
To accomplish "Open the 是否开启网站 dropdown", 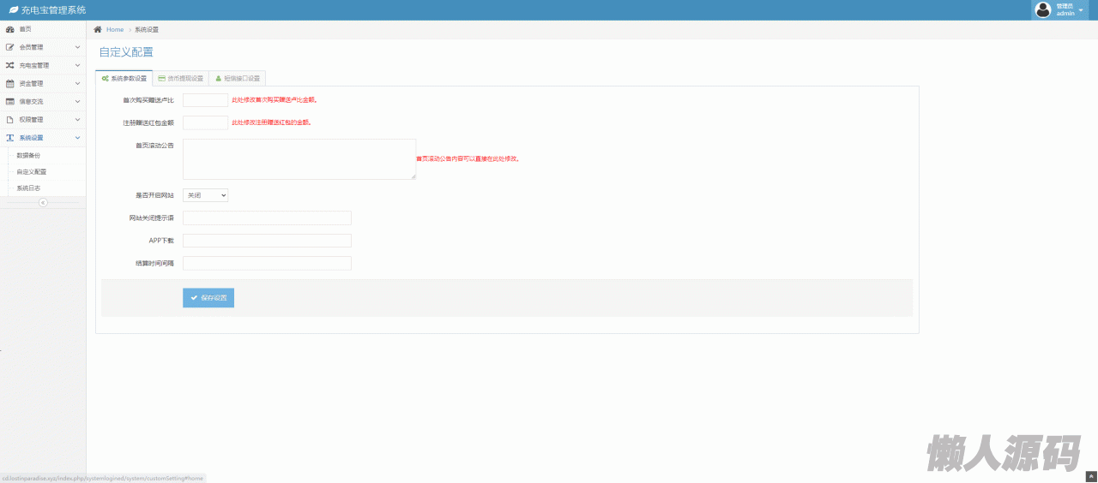I will [x=206, y=195].
